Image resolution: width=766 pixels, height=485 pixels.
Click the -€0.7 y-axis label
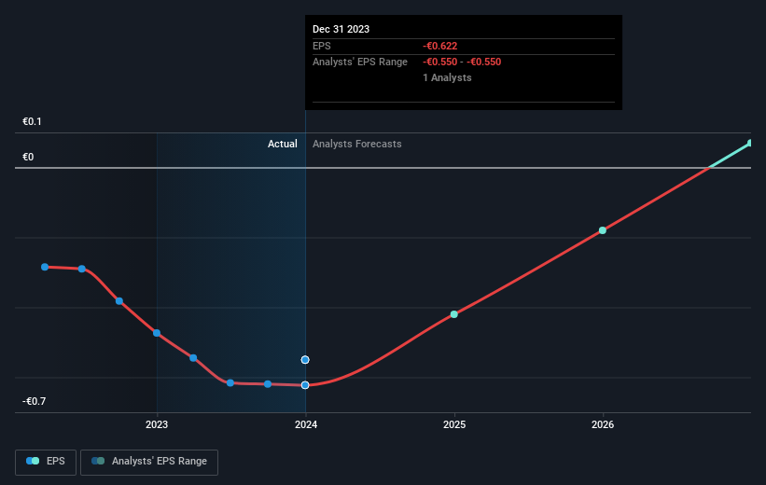click(35, 401)
